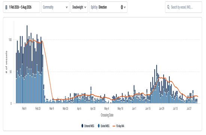The width and height of the screenshot is (206, 135).
Task: Click the 10-day MA legend line icon
Action: 114,126
